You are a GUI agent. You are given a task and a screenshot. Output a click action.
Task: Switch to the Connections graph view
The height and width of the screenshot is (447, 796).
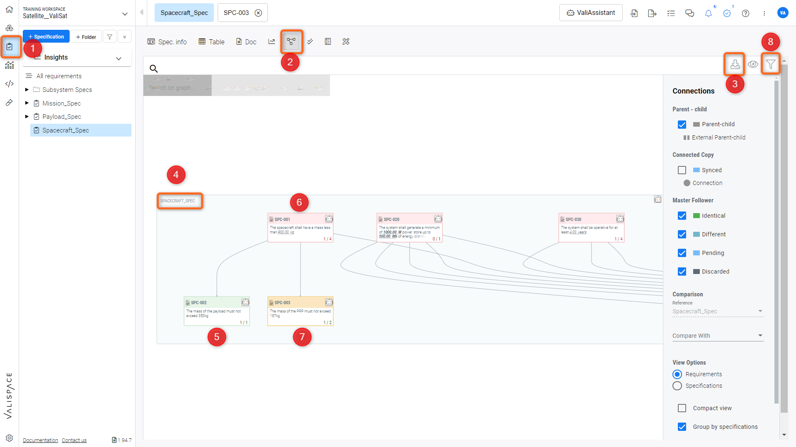click(x=291, y=41)
